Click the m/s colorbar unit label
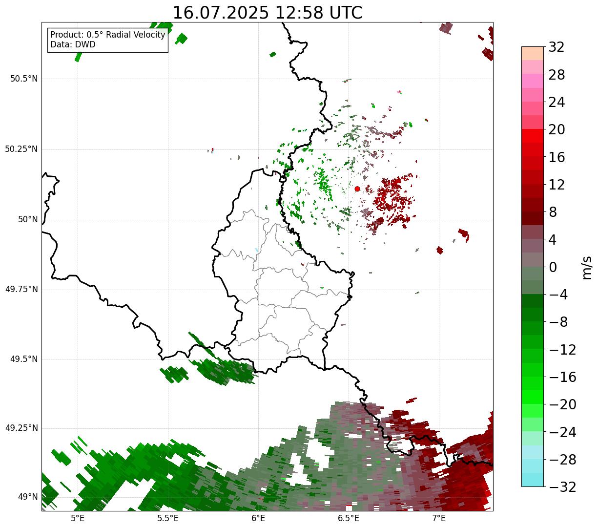The width and height of the screenshot is (598, 528). [x=587, y=267]
